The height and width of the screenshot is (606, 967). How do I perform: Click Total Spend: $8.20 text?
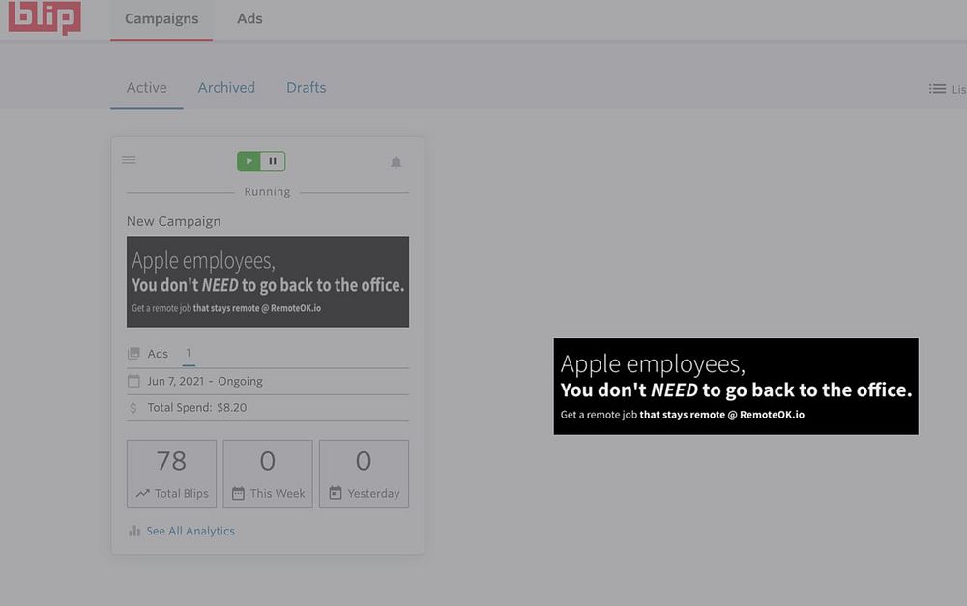(x=196, y=408)
